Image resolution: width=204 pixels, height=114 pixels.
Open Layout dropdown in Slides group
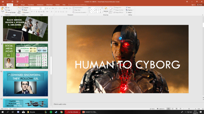click(x=25, y=8)
